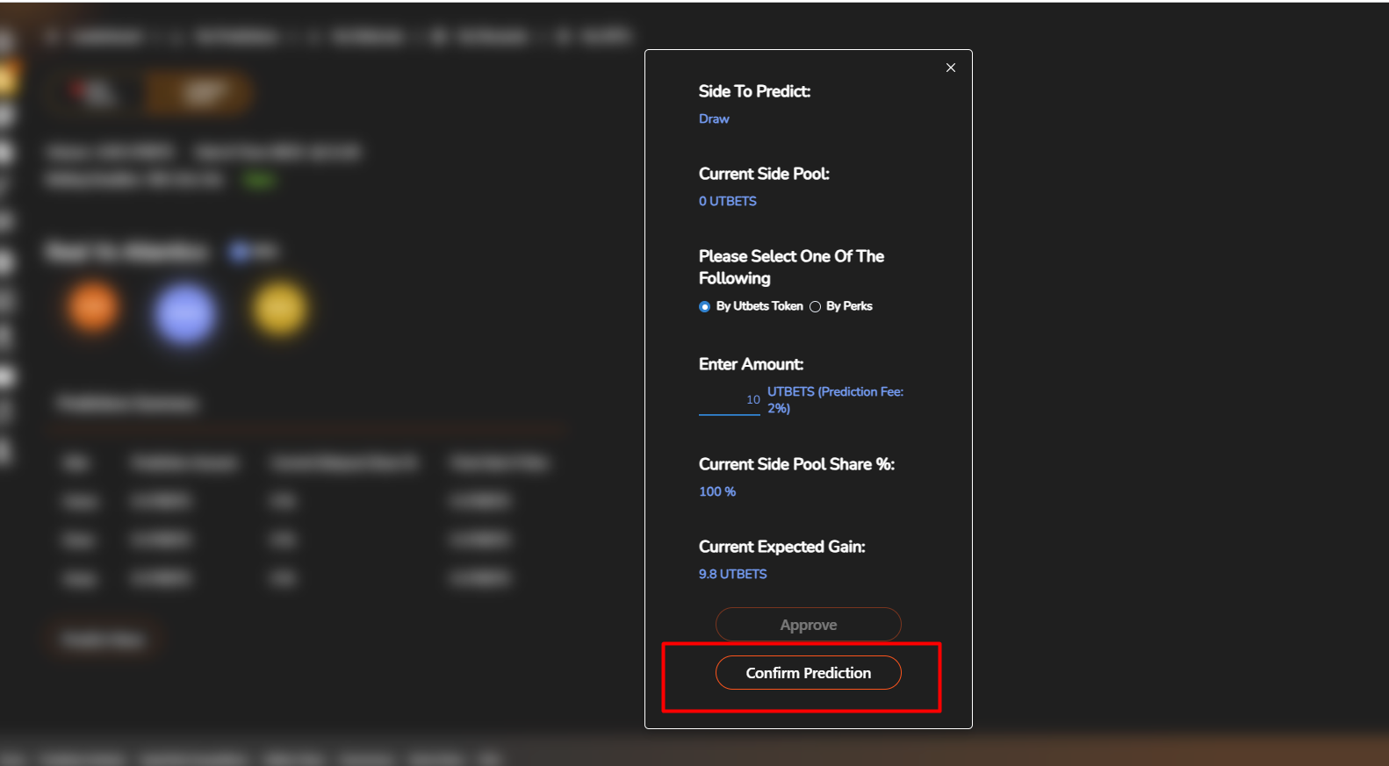
Task: Click the small blue icon beside blurred heading
Action: [x=240, y=253]
